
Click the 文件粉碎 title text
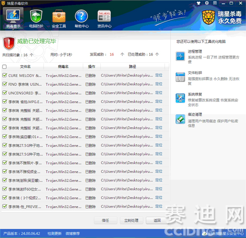[195, 73]
